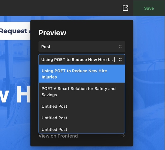This screenshot has width=165, height=150.
Task: Open the Post type dropdown
Action: click(82, 46)
